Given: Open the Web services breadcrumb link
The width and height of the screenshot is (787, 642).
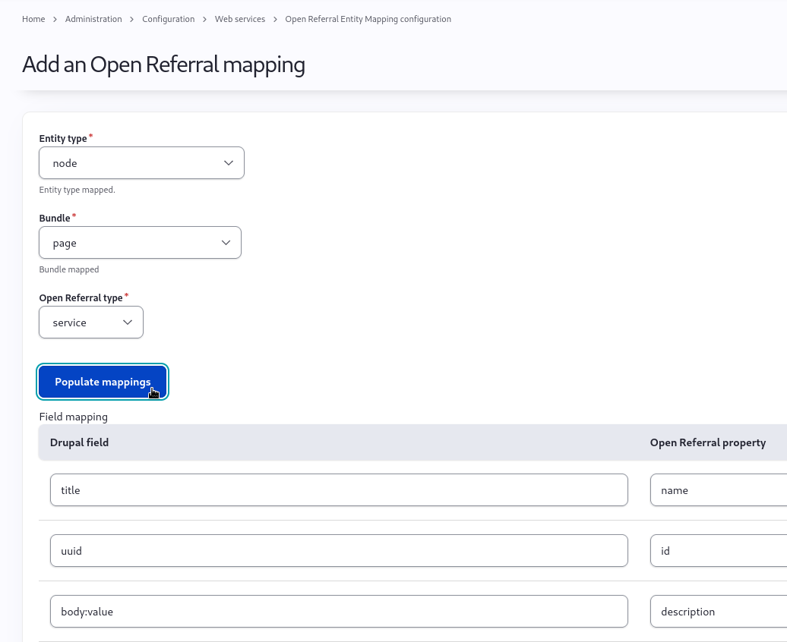Looking at the screenshot, I should pyautogui.click(x=240, y=19).
